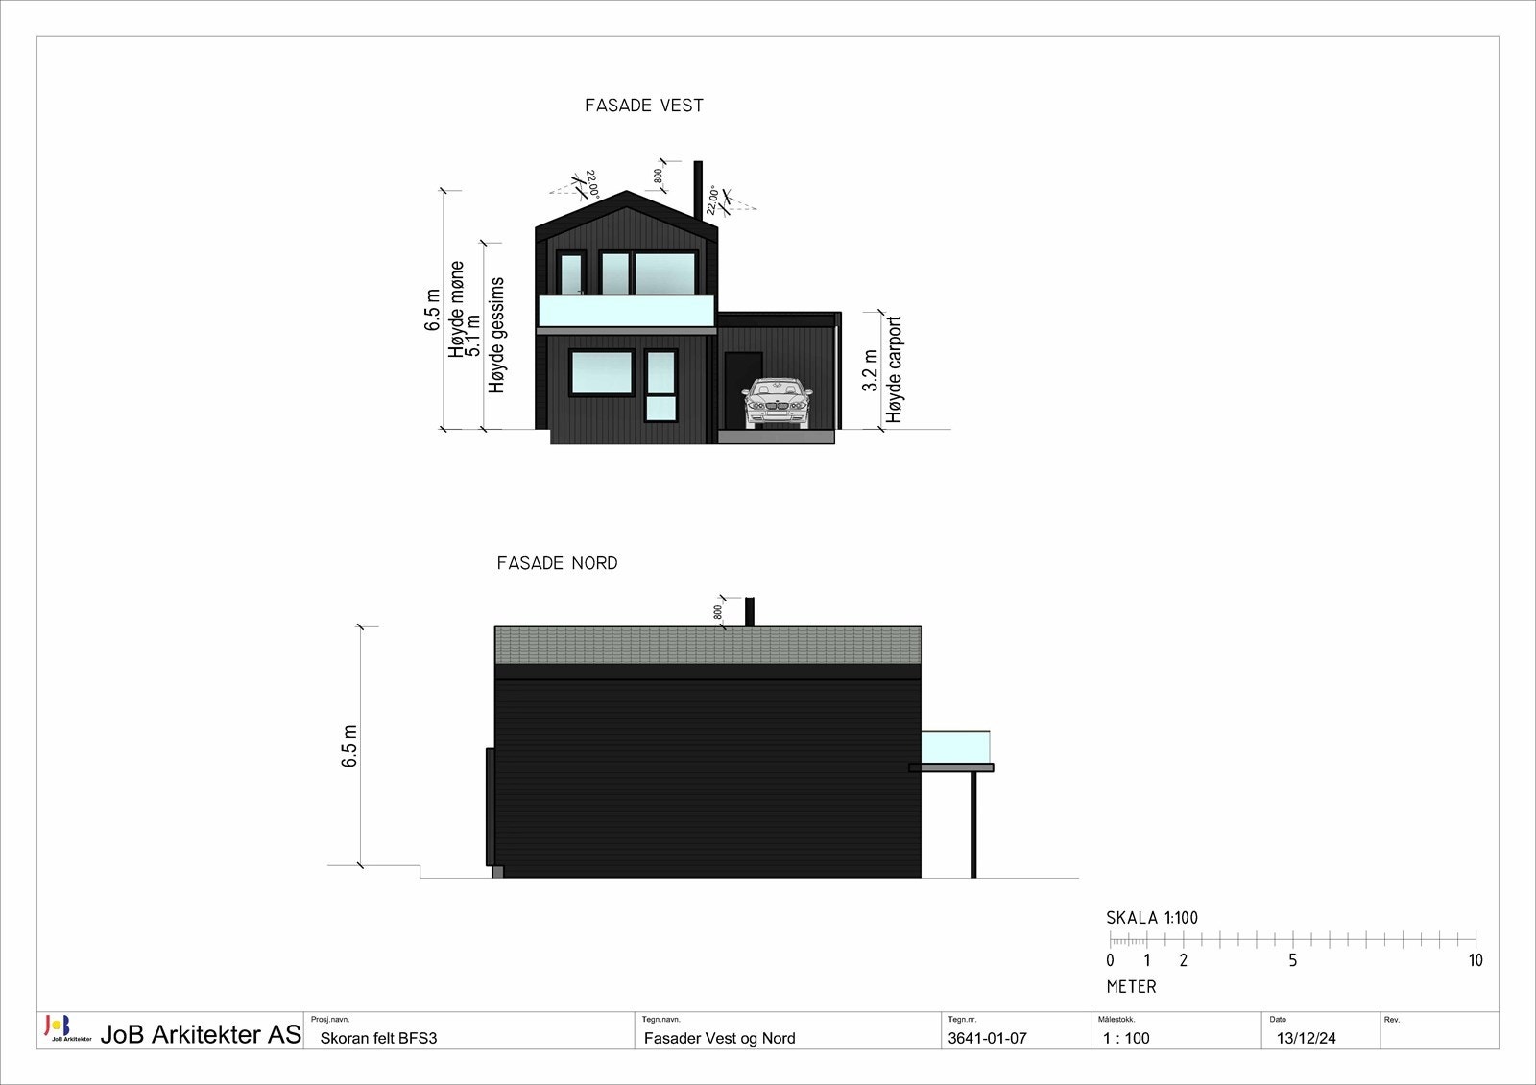Click the glass balcony railing on west facade
Viewport: 1536px width, 1085px height.
(627, 311)
